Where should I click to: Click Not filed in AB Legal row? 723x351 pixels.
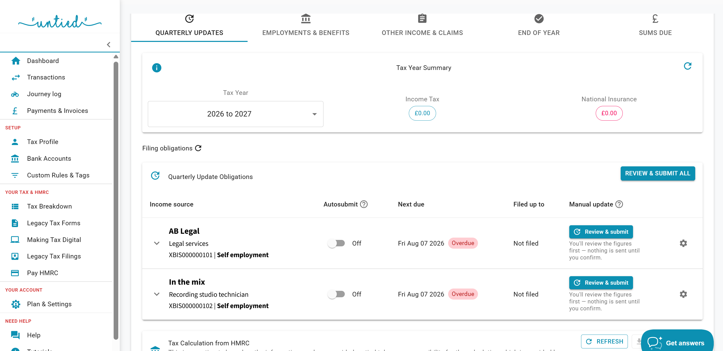point(526,243)
